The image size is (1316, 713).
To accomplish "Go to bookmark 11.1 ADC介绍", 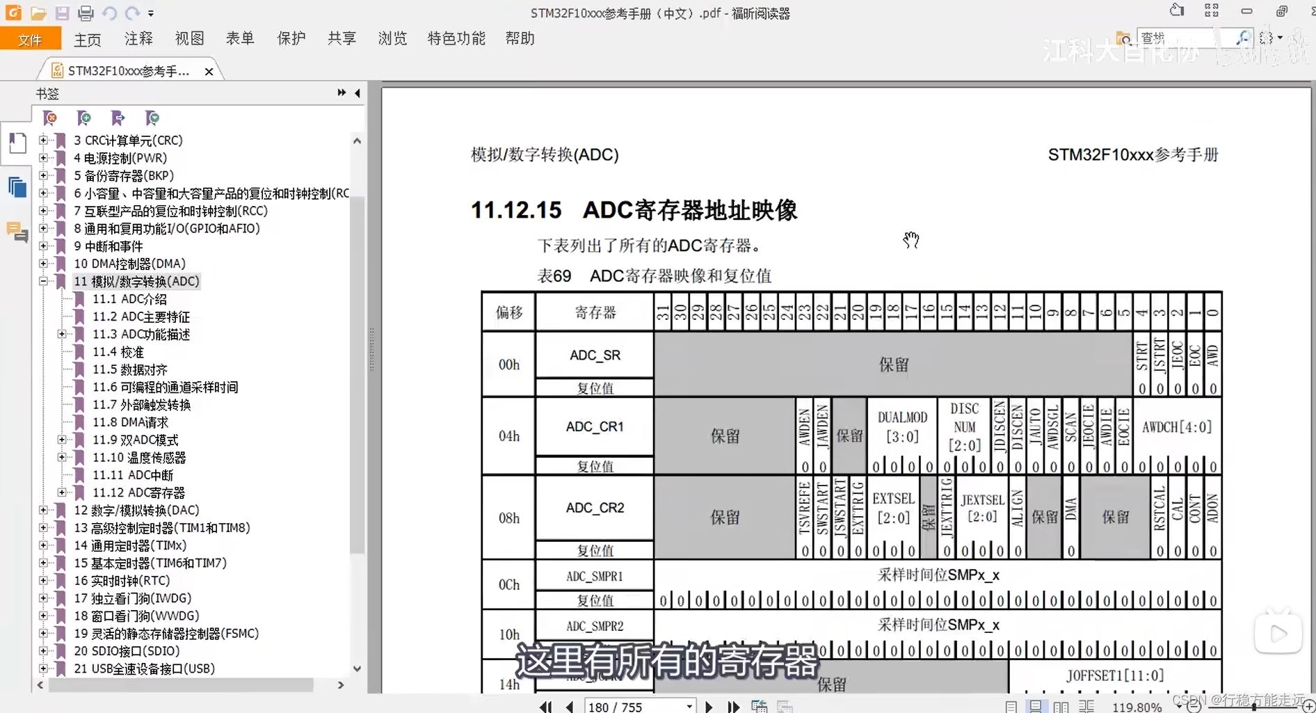I will point(129,299).
